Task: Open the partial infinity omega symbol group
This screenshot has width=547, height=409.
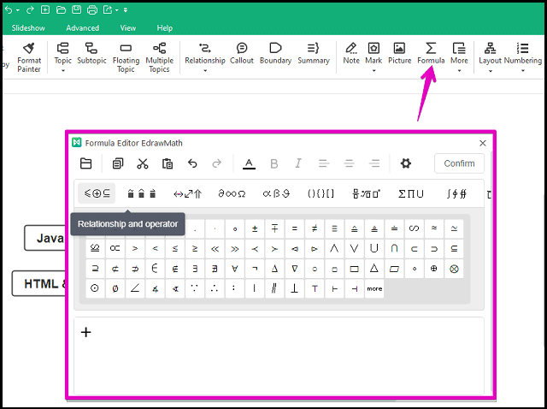Action: point(232,193)
